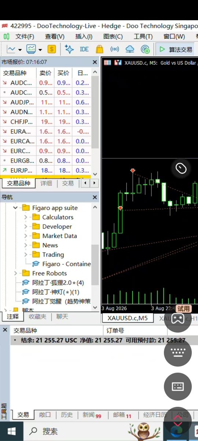Image resolution: width=198 pixels, height=441 pixels.
Task: Collapse the Figaro app suite folder
Action: click(15, 208)
